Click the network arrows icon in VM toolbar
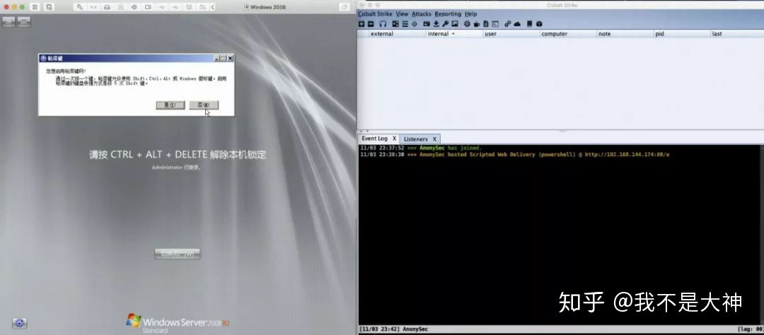The image size is (764, 335). coord(93,7)
